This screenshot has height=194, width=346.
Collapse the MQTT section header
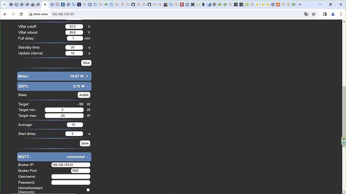coord(54,157)
